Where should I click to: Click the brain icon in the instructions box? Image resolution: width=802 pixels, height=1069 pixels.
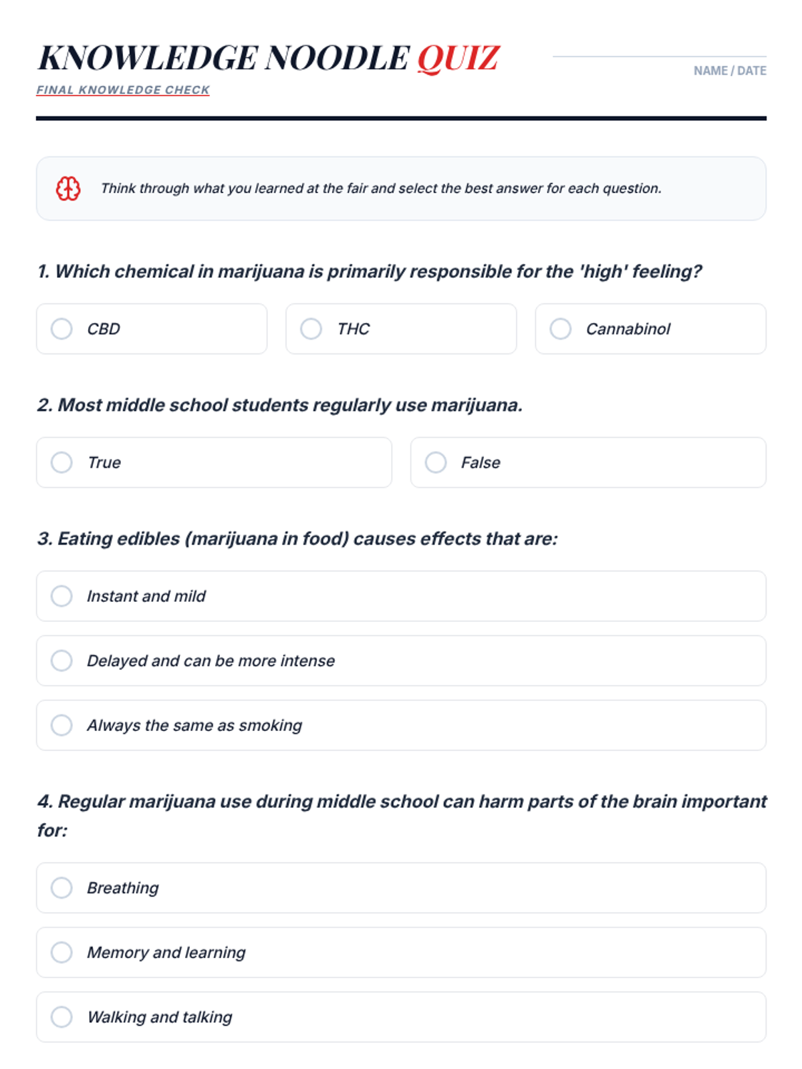(68, 188)
